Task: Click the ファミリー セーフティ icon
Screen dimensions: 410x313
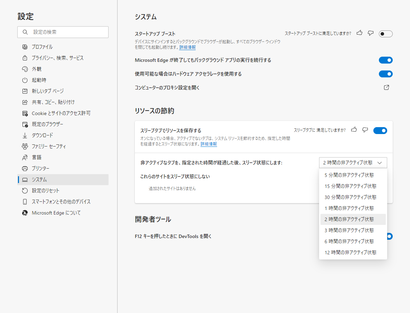Action: tap(25, 146)
